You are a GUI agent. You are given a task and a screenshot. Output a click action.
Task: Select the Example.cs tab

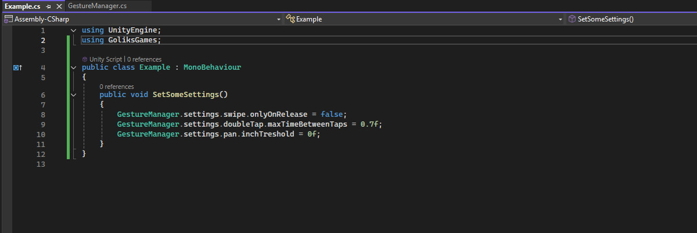22,6
